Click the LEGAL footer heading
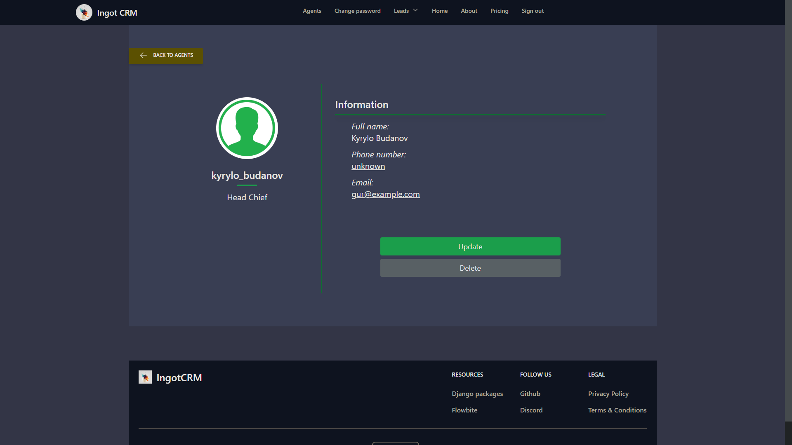 pos(596,375)
